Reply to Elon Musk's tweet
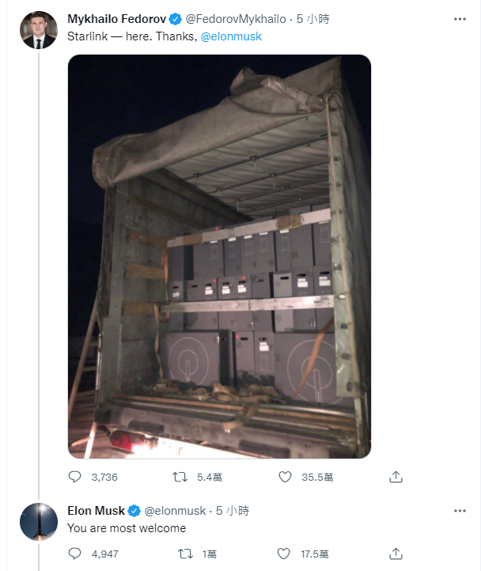Screen dimensions: 481x571 pos(74,554)
